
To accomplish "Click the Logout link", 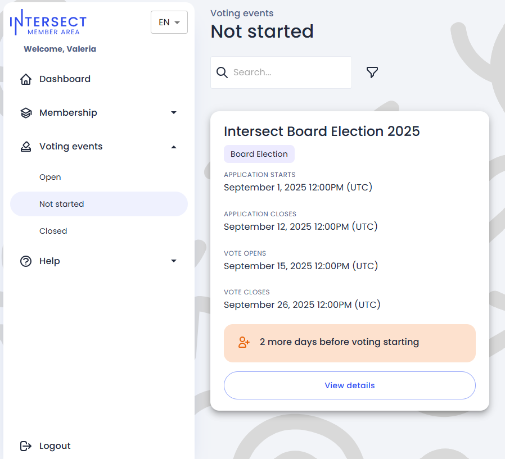I will tap(55, 446).
